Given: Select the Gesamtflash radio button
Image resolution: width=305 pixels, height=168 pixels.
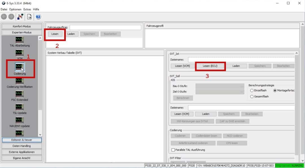Looking at the screenshot, I should coord(252,96).
